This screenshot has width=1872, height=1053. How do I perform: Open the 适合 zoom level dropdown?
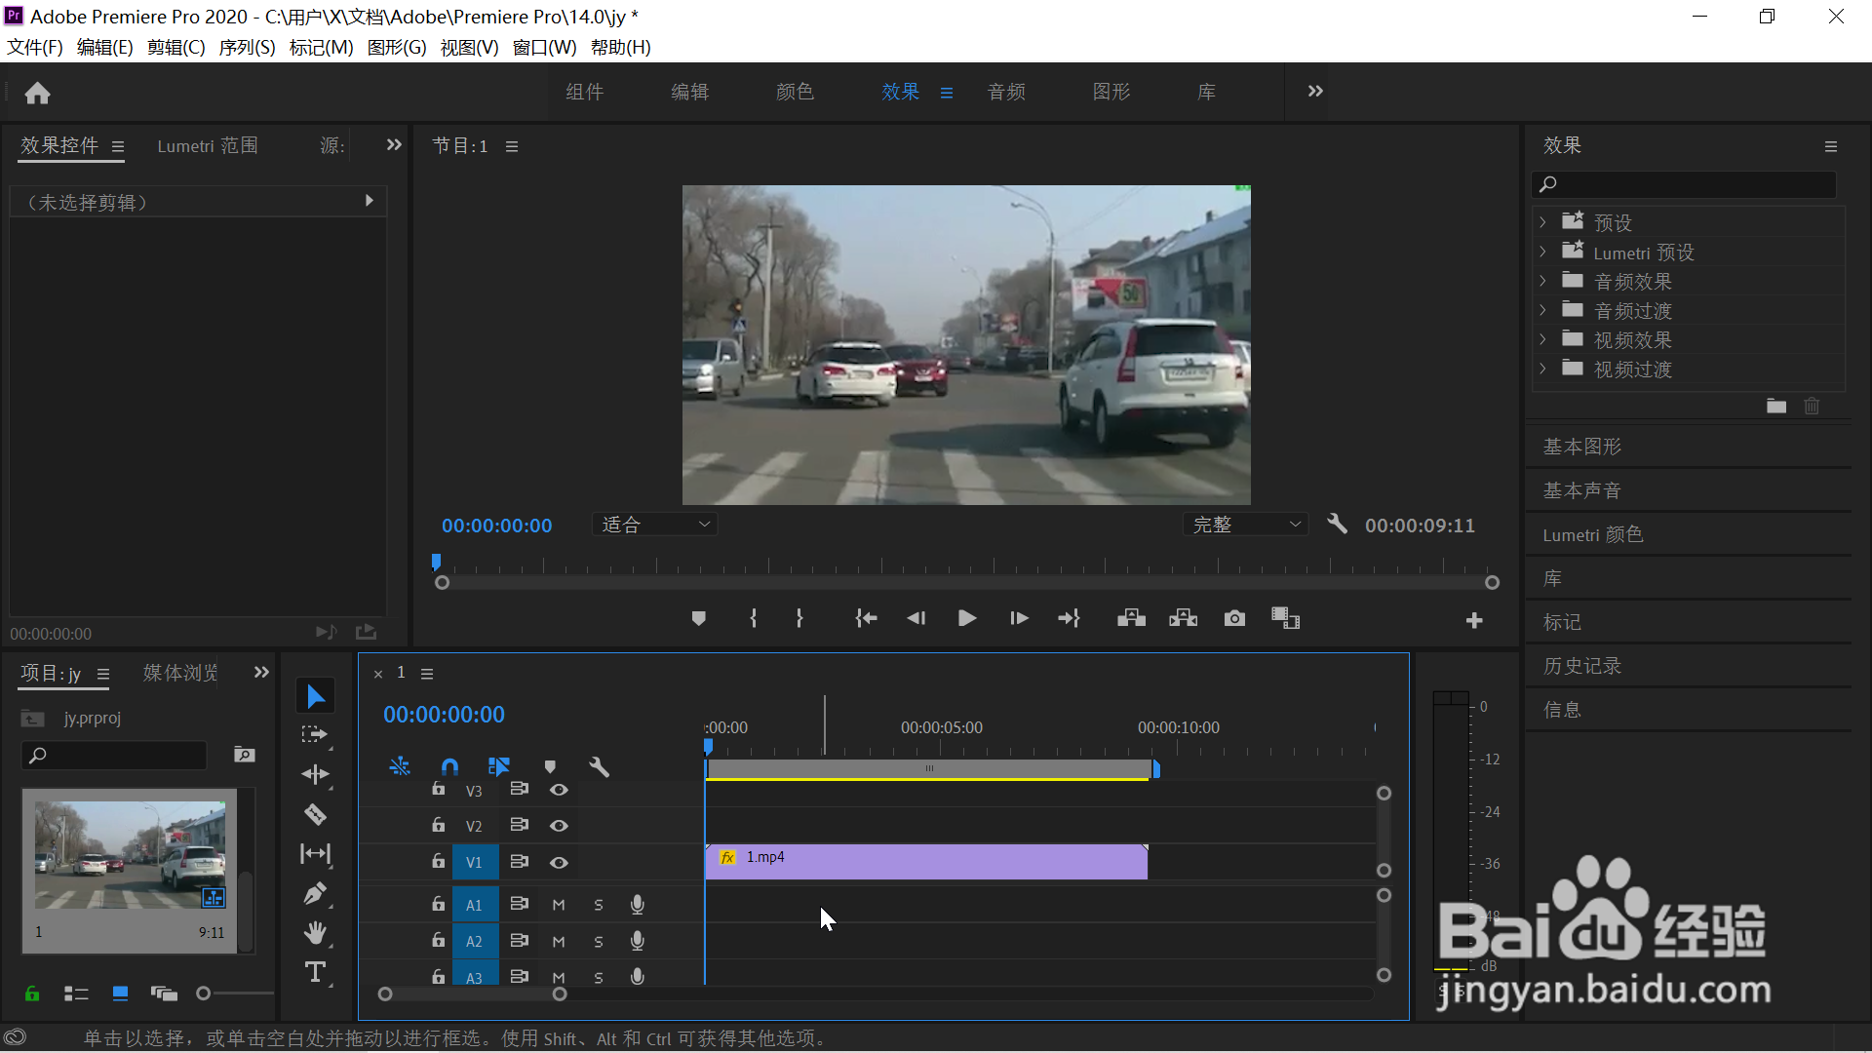[x=655, y=525]
